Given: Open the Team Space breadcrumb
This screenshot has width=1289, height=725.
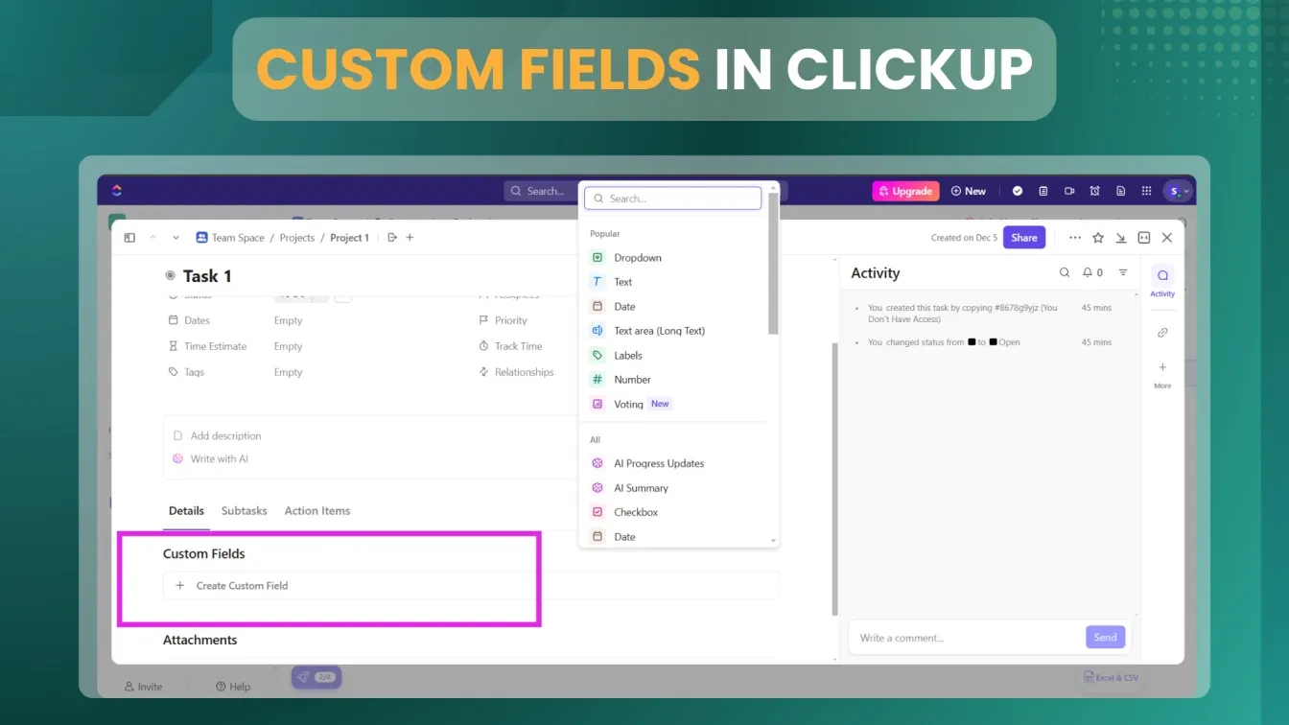Looking at the screenshot, I should tap(229, 238).
